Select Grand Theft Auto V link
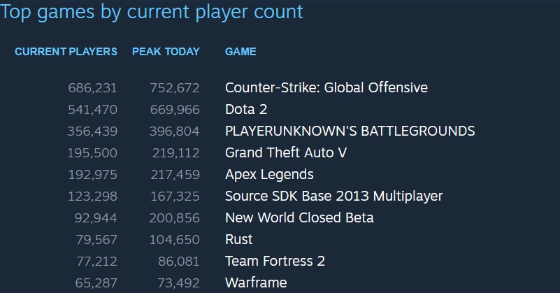The height and width of the screenshot is (293, 560). point(286,152)
